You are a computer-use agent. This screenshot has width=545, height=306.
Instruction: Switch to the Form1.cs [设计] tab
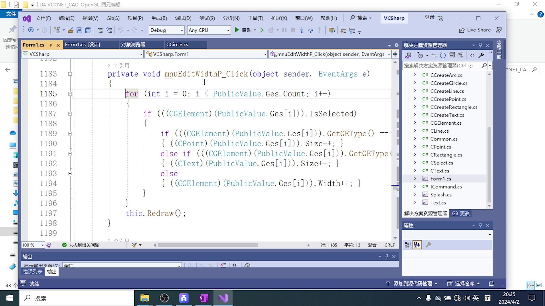click(x=82, y=44)
